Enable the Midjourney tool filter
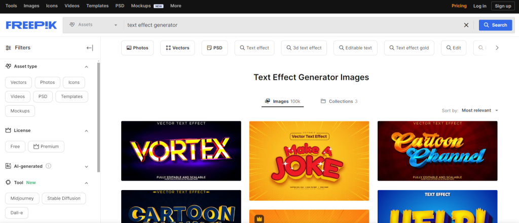Viewport: 519px width, 223px height. coord(22,198)
